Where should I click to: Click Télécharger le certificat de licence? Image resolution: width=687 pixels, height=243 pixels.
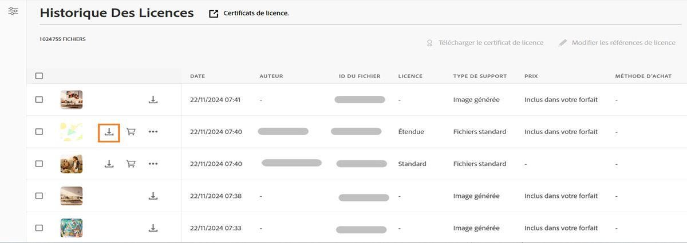tap(485, 43)
